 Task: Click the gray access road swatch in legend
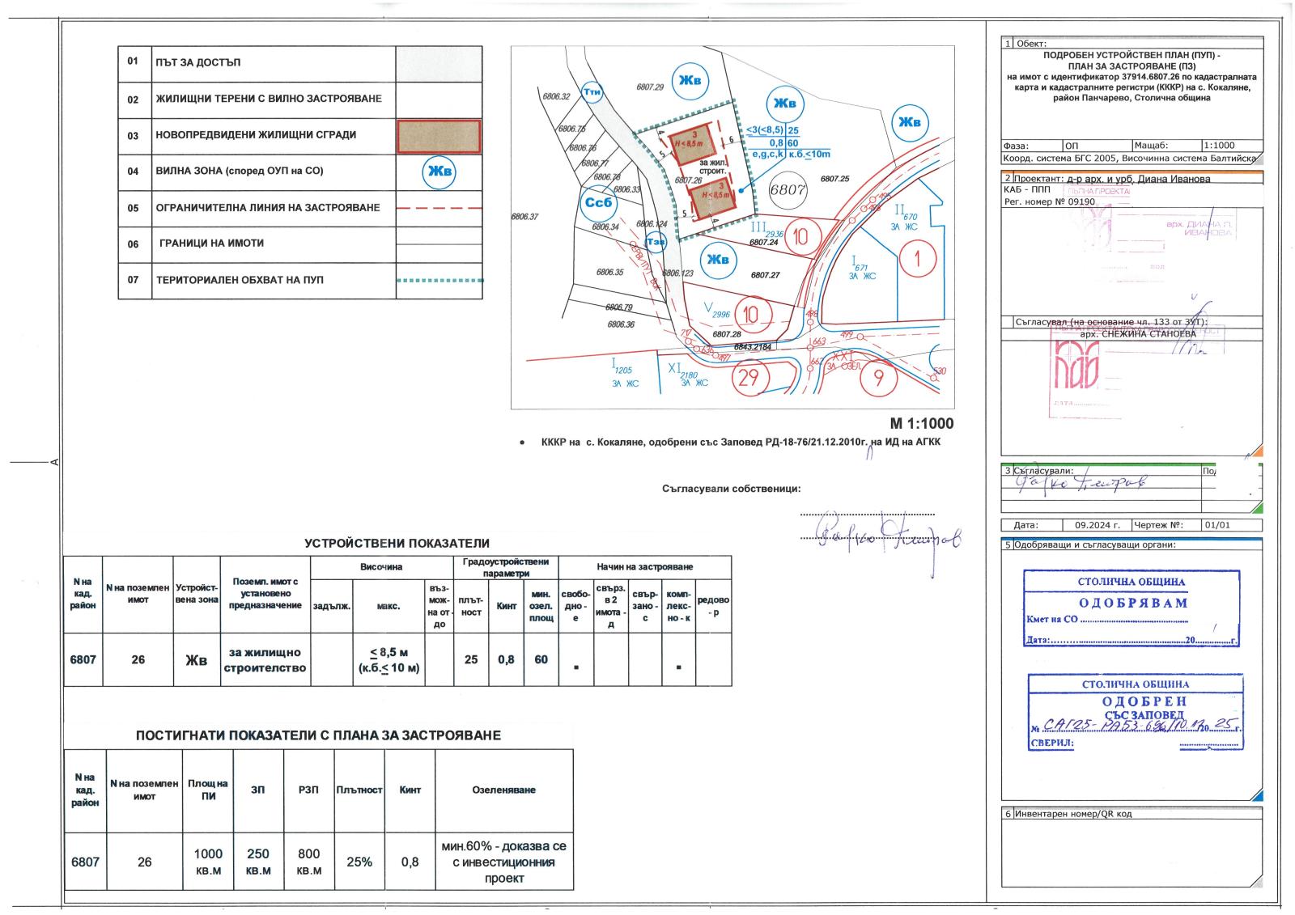[439, 63]
